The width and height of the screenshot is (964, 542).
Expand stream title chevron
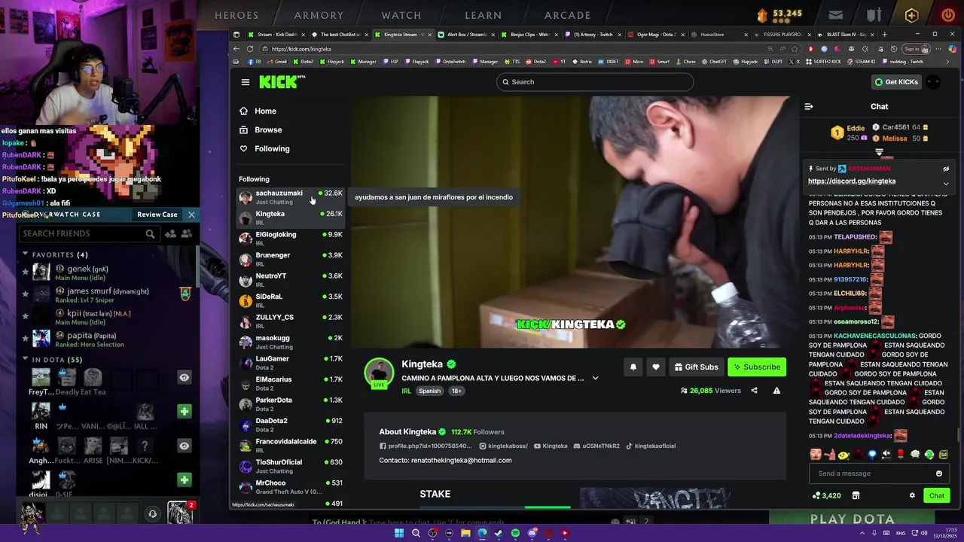(x=595, y=378)
